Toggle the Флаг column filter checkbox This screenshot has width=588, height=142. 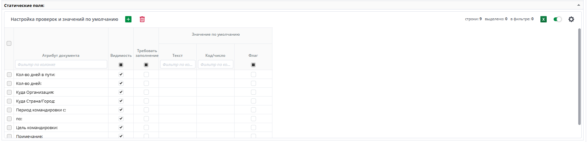pos(253,65)
